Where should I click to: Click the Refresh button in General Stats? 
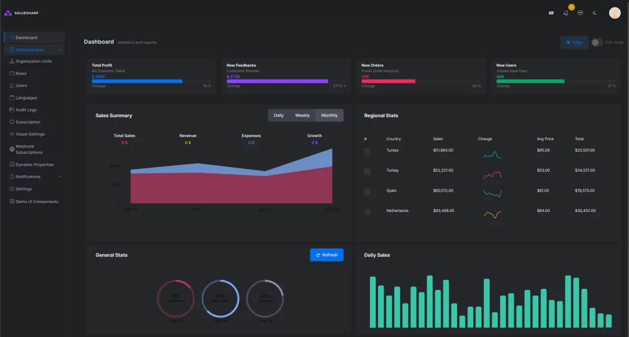coord(327,255)
